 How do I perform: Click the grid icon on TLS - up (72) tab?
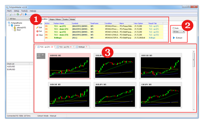58,47
